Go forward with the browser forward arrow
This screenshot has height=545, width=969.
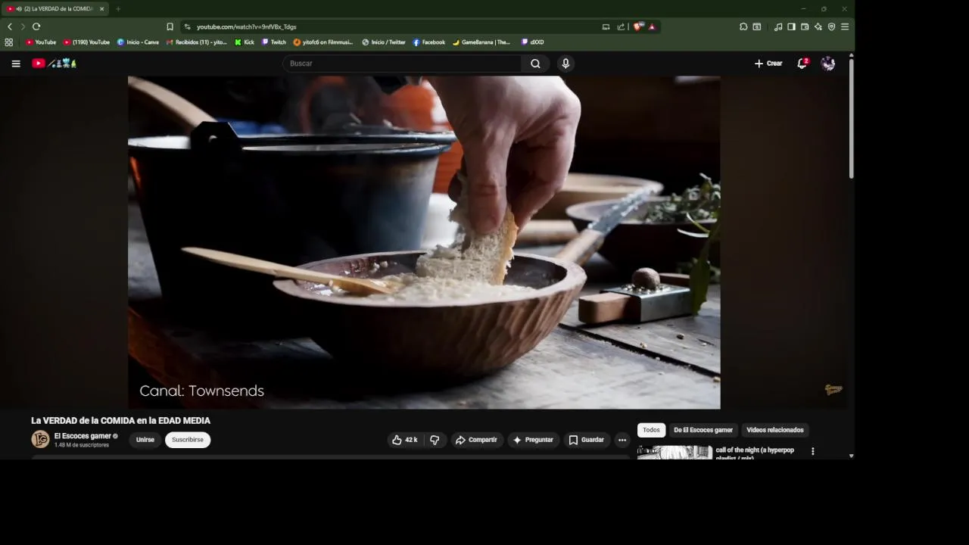(x=23, y=26)
